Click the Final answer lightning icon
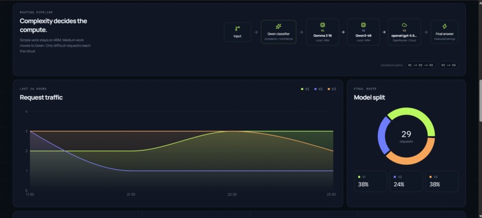 pyautogui.click(x=444, y=27)
